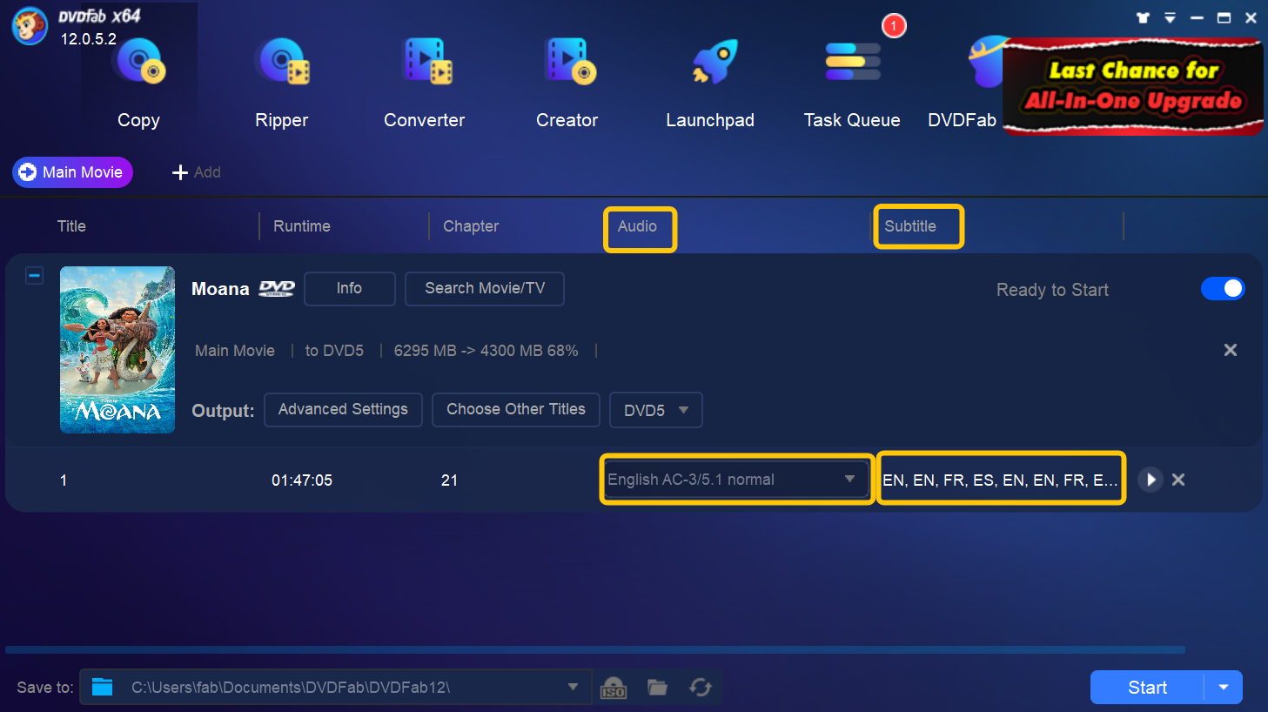Click the refresh arrows icon
Viewport: 1268px width, 712px height.
tap(701, 688)
